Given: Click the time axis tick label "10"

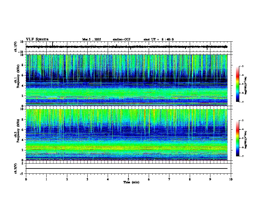Looking at the screenshot, I should 231,179.
